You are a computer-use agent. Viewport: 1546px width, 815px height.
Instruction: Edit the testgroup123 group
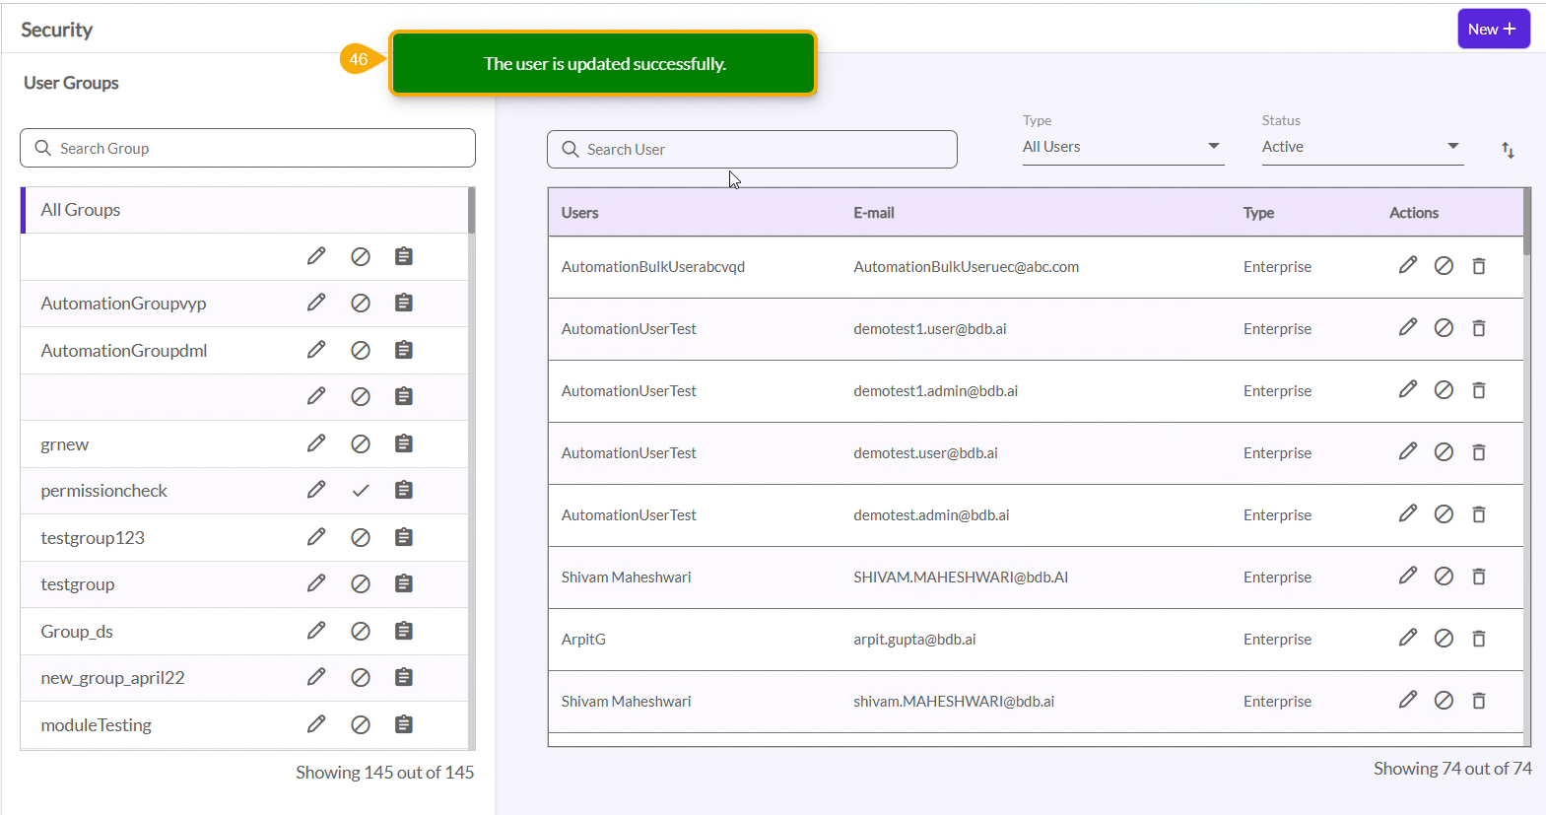point(315,537)
